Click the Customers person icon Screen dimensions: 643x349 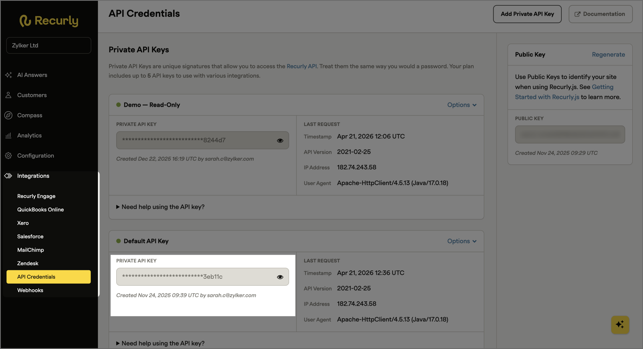pyautogui.click(x=8, y=95)
